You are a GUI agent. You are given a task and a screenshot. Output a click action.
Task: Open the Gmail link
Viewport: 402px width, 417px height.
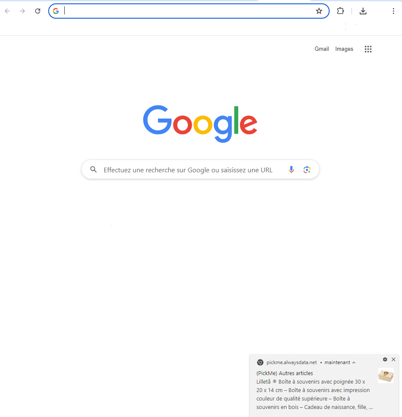(x=322, y=49)
